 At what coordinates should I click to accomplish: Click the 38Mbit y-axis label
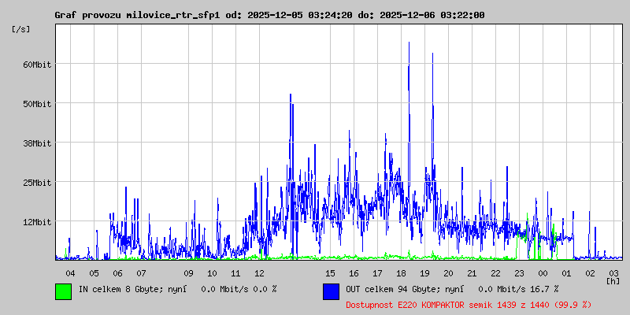click(37, 143)
